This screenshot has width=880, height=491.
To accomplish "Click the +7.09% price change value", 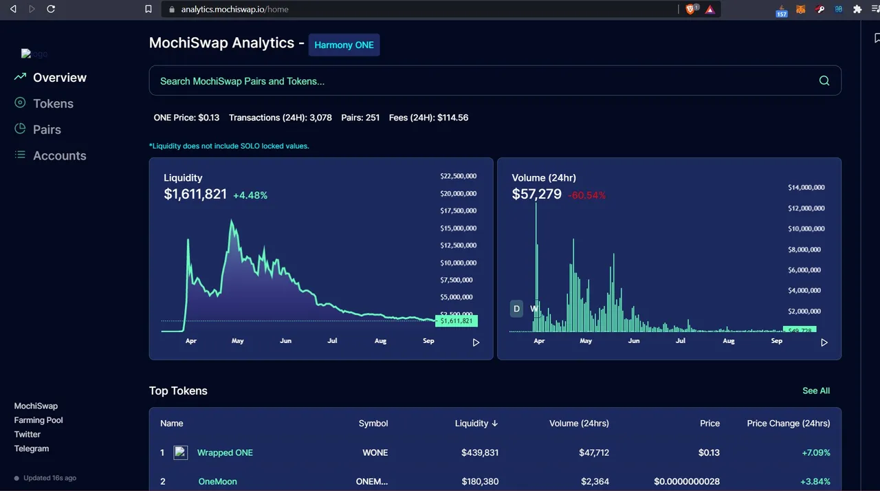I will tap(816, 452).
